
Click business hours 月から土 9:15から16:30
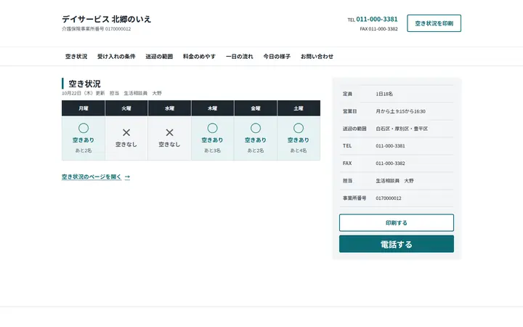[400, 111]
